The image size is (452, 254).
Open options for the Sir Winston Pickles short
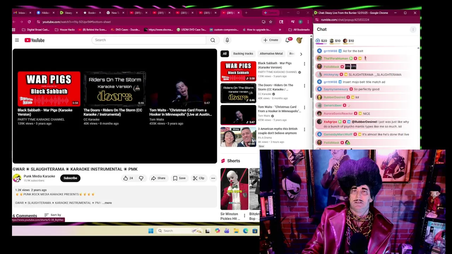pos(244,216)
